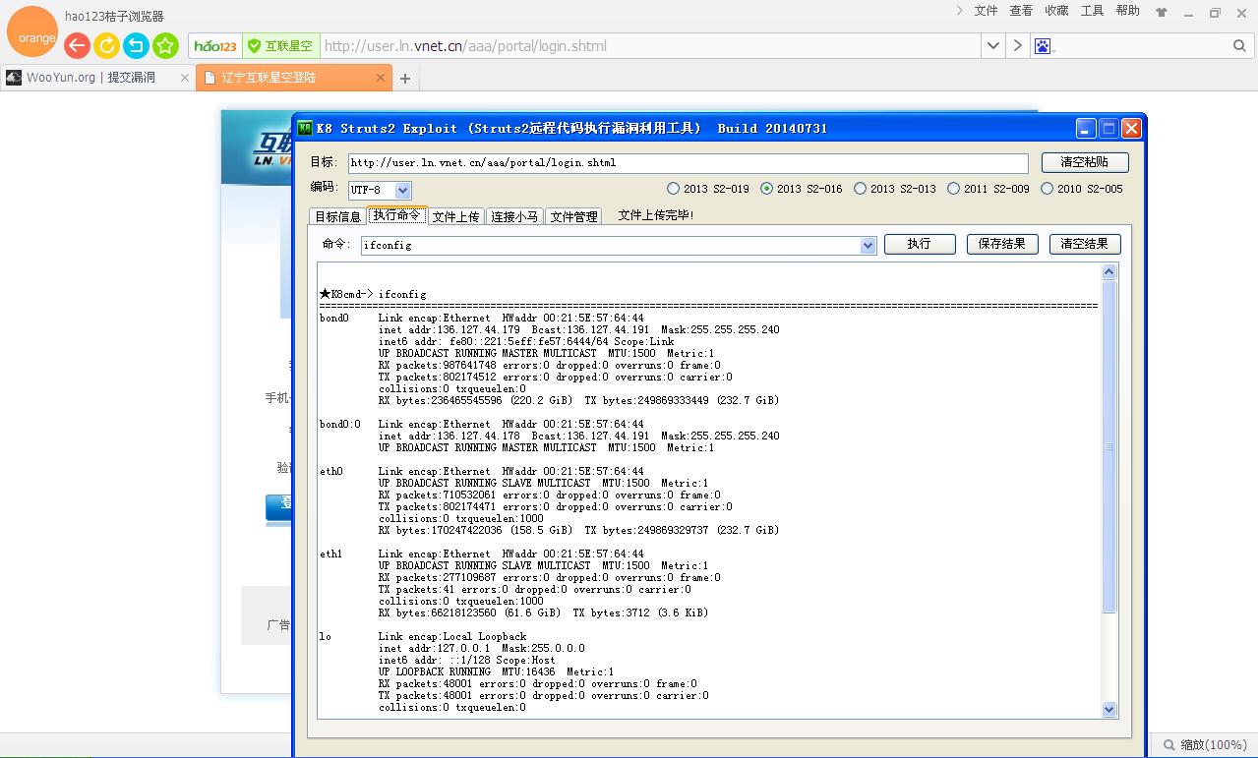This screenshot has width=1258, height=758.
Task: Reload the page with the yellow refresh icon
Action: 106,45
